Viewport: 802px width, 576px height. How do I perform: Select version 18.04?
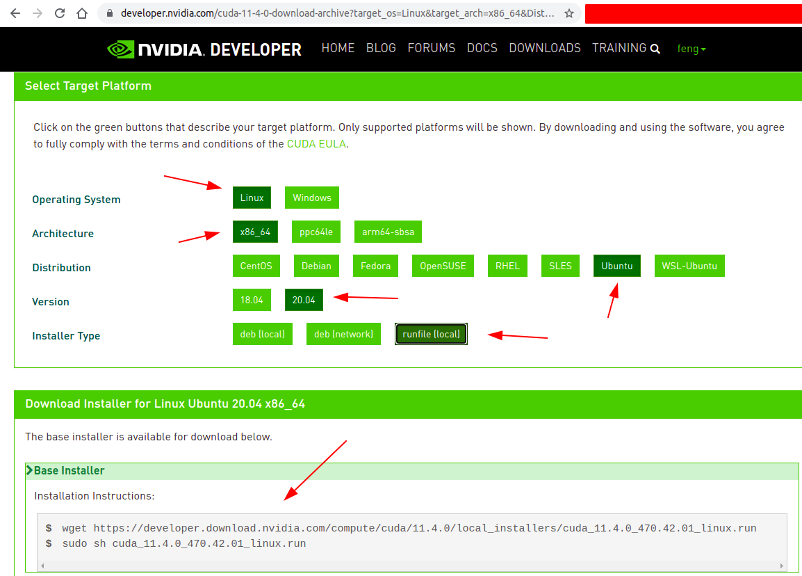tap(252, 300)
